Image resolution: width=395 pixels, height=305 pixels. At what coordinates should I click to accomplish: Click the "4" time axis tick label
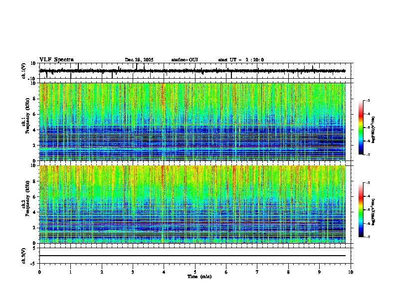tap(164, 272)
